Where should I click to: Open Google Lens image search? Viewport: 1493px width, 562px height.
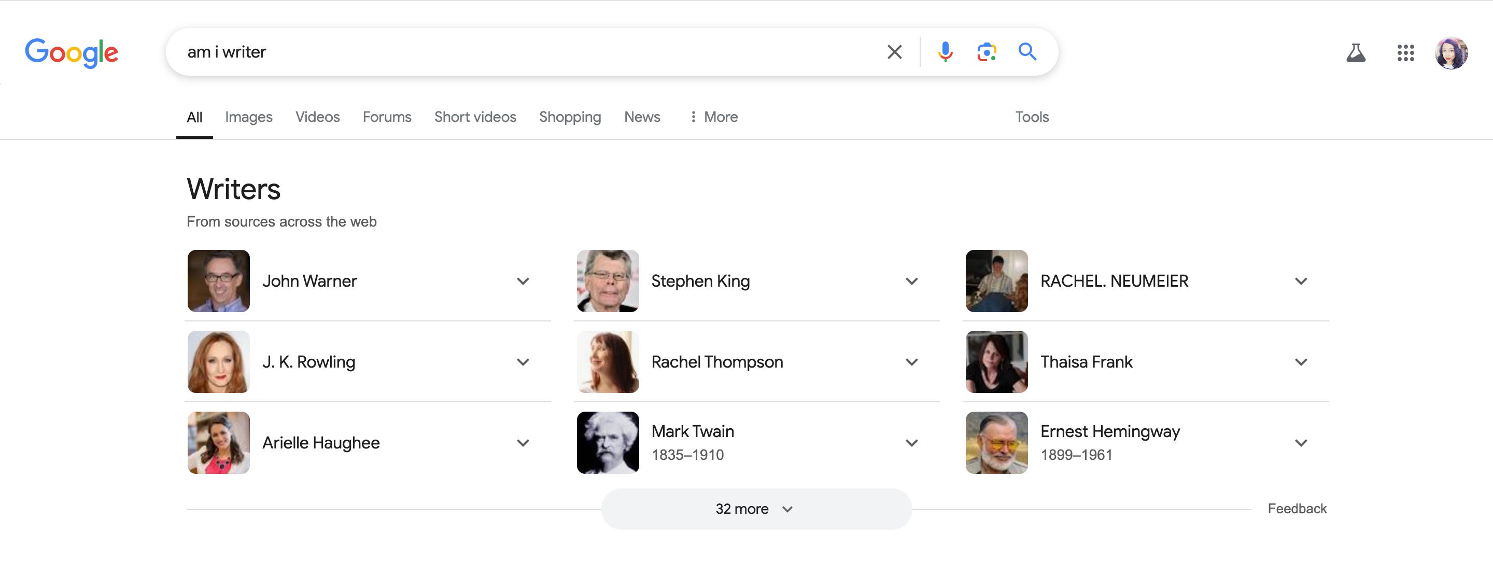coord(986,52)
